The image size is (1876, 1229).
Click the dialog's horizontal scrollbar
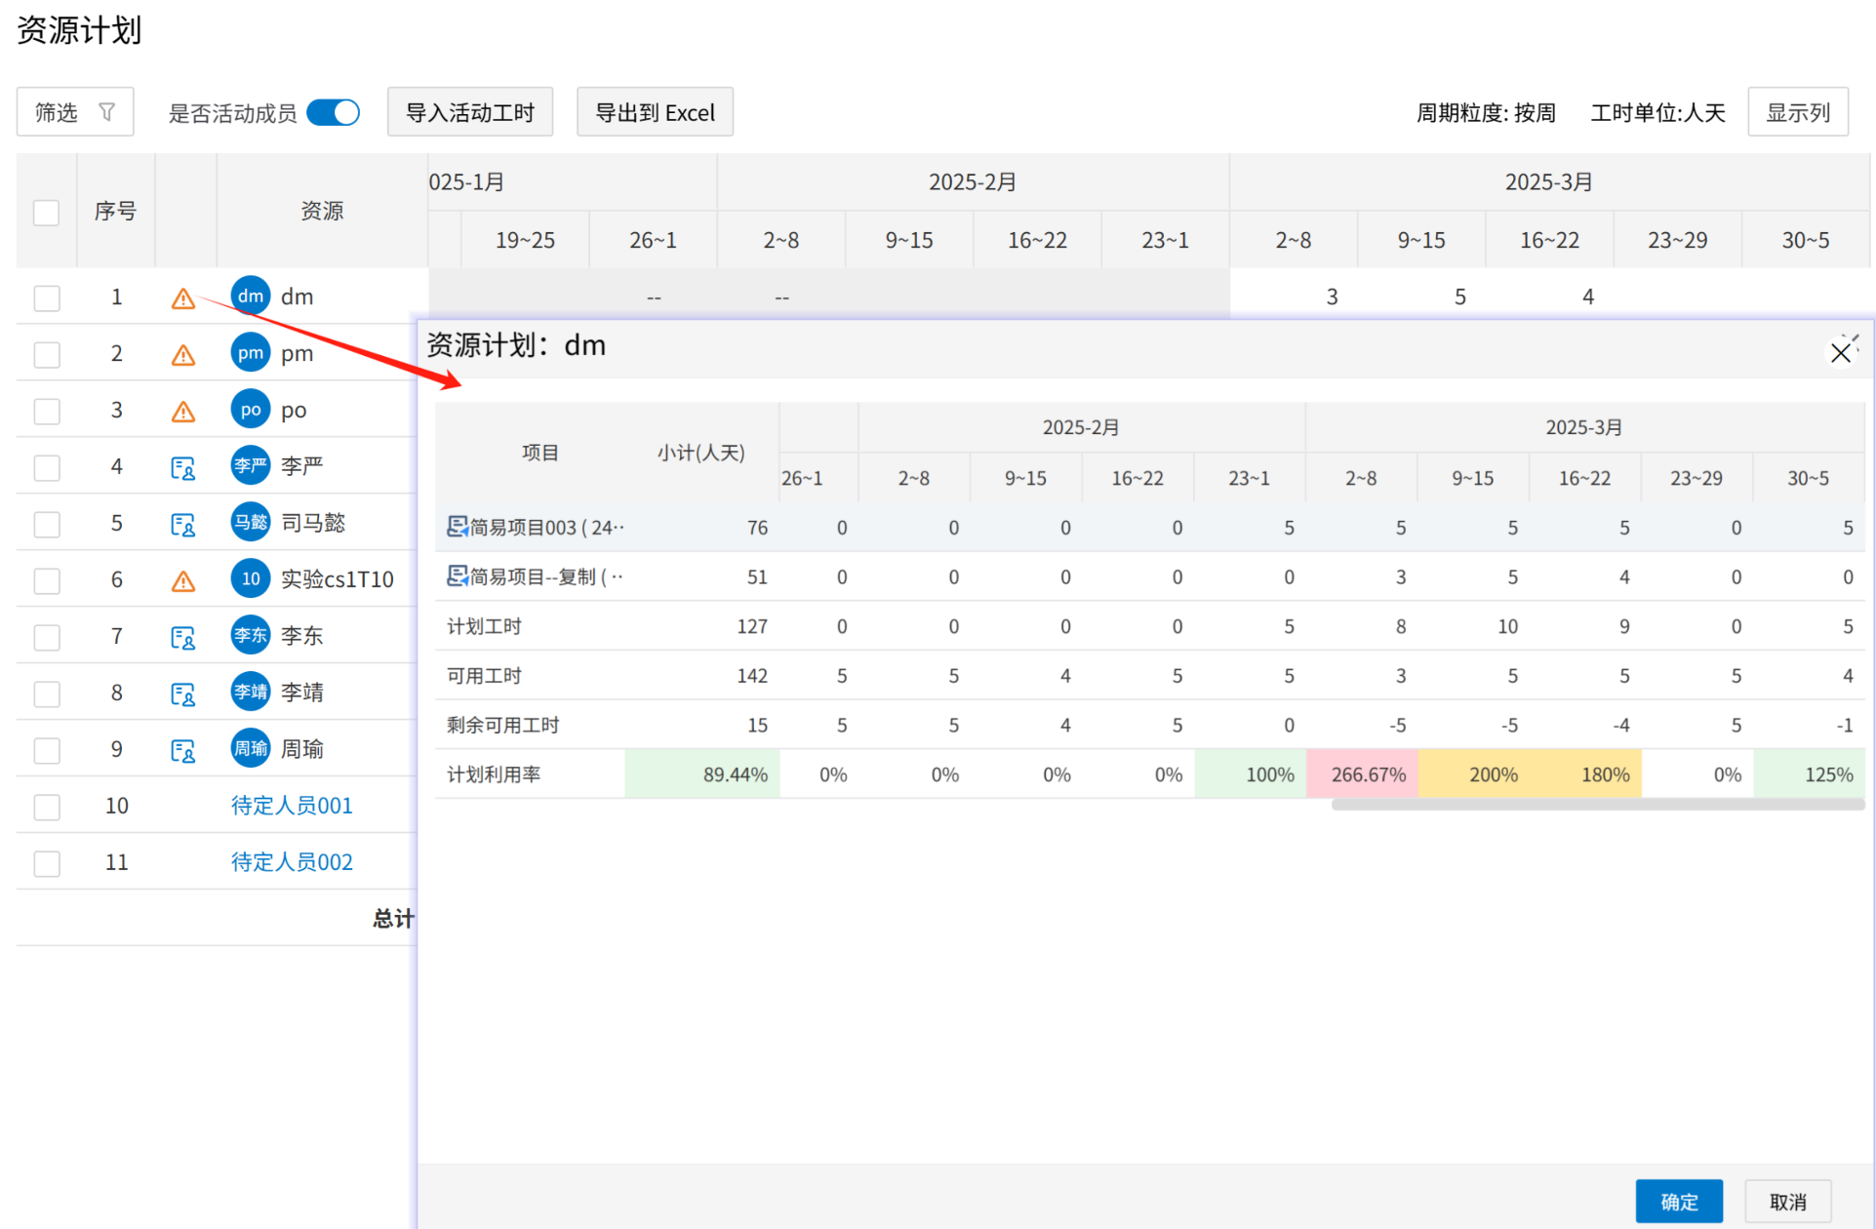(1596, 805)
